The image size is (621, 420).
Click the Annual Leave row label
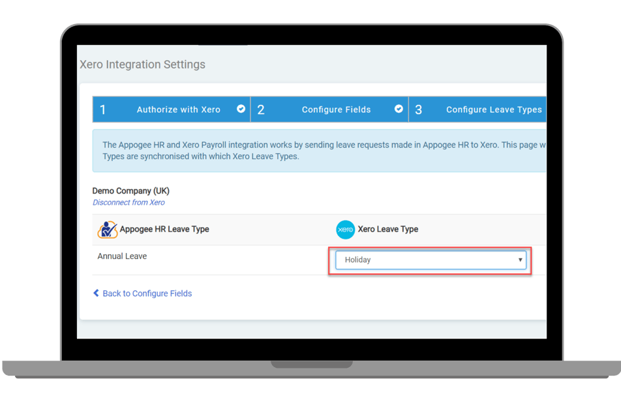pos(122,256)
